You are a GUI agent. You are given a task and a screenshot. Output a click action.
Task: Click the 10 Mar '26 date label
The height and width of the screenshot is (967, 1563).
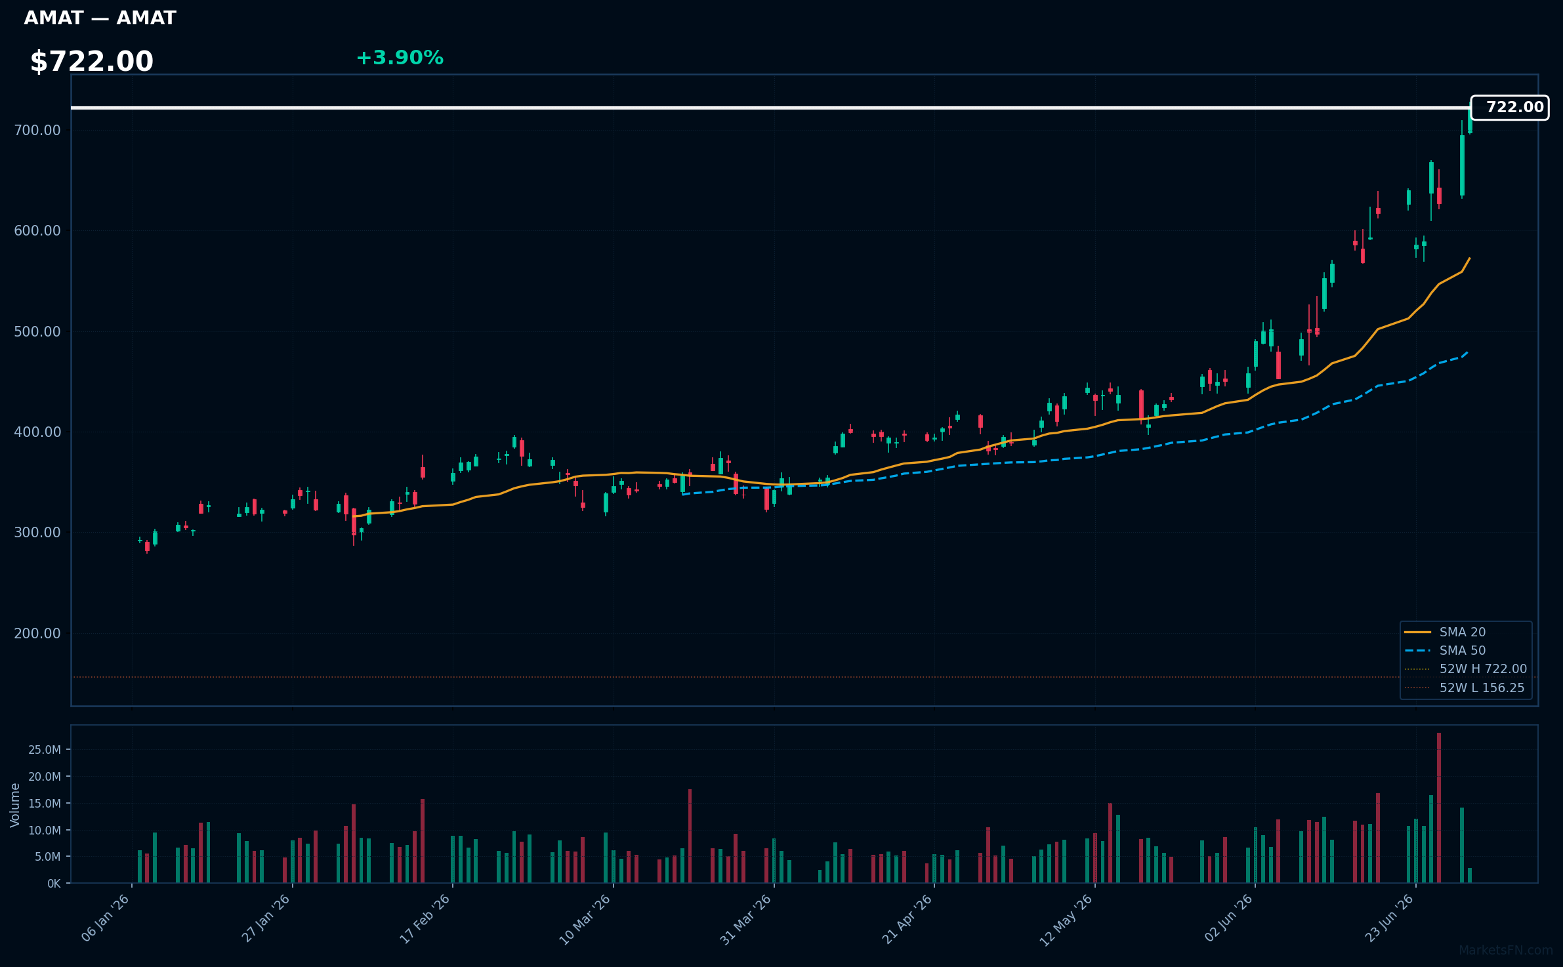click(x=585, y=918)
